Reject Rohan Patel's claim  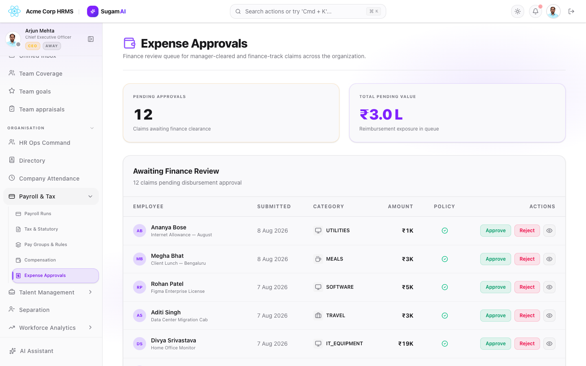point(527,287)
